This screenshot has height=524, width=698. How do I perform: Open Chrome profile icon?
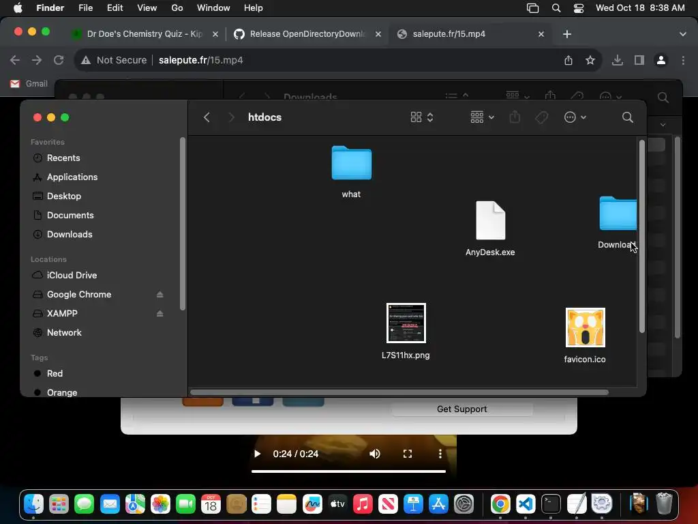661,60
